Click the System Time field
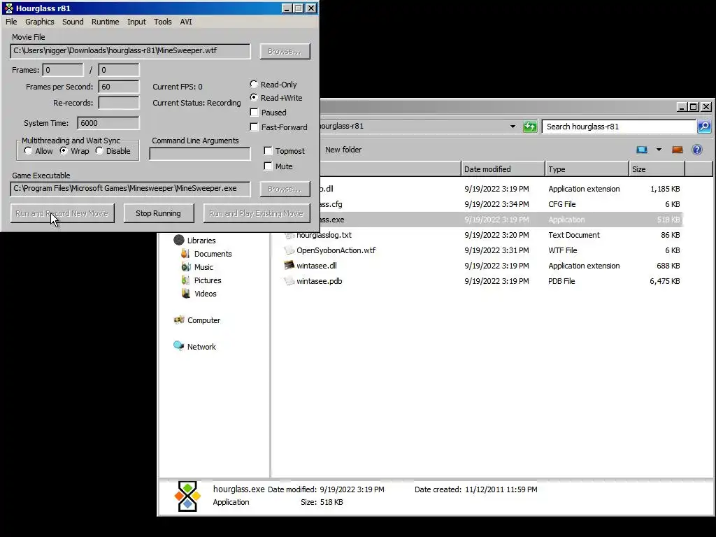The image size is (716, 537). click(x=108, y=123)
